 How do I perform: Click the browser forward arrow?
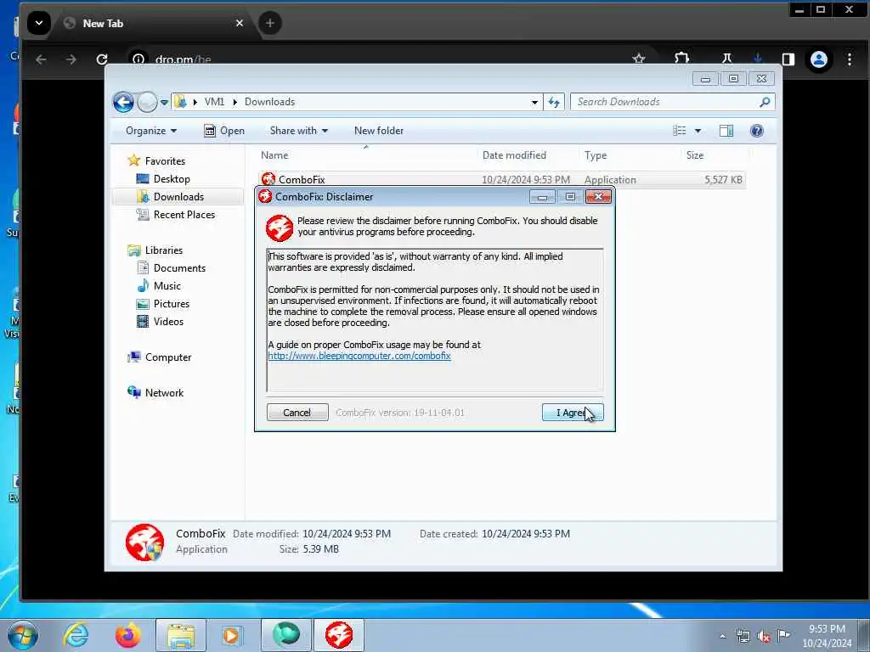(71, 59)
